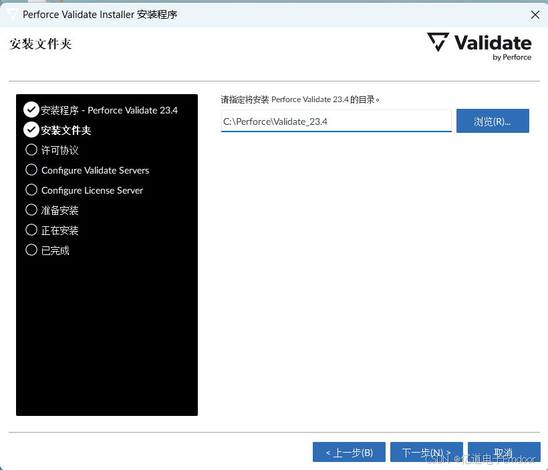Viewport: 548px width, 470px height.
Task: Click the Validate by Perforce logo
Action: (479, 47)
